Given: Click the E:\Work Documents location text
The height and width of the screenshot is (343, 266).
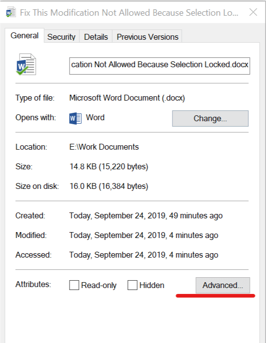Looking at the screenshot, I should (x=104, y=147).
